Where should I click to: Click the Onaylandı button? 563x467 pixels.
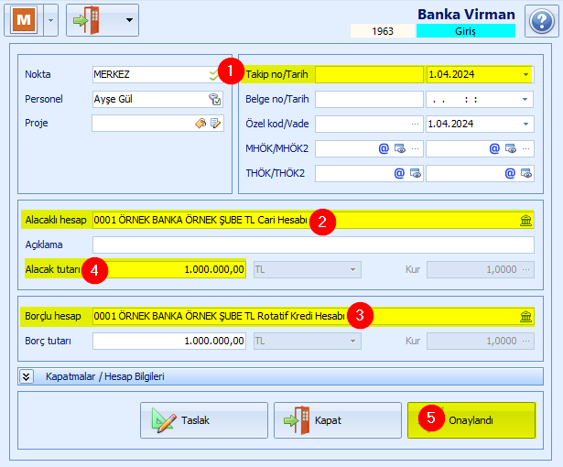(471, 420)
